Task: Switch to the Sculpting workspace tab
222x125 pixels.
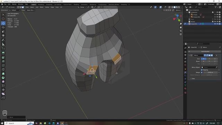Action: pos(49,5)
